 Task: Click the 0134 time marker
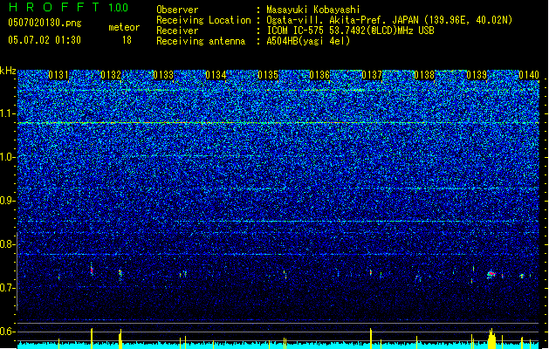coord(216,75)
